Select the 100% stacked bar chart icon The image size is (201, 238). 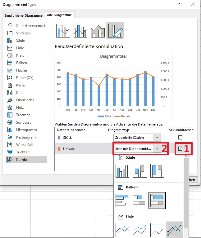pyautogui.click(x=157, y=201)
